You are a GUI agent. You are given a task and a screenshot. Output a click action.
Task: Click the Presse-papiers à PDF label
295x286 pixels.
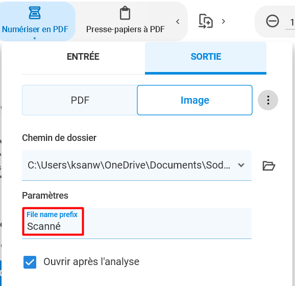click(x=126, y=30)
